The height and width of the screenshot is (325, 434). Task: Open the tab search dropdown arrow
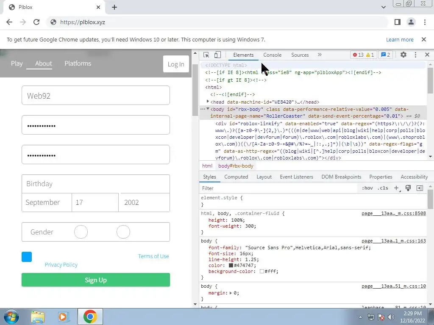click(x=383, y=7)
